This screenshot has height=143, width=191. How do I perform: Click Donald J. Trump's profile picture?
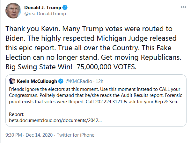point(13,11)
